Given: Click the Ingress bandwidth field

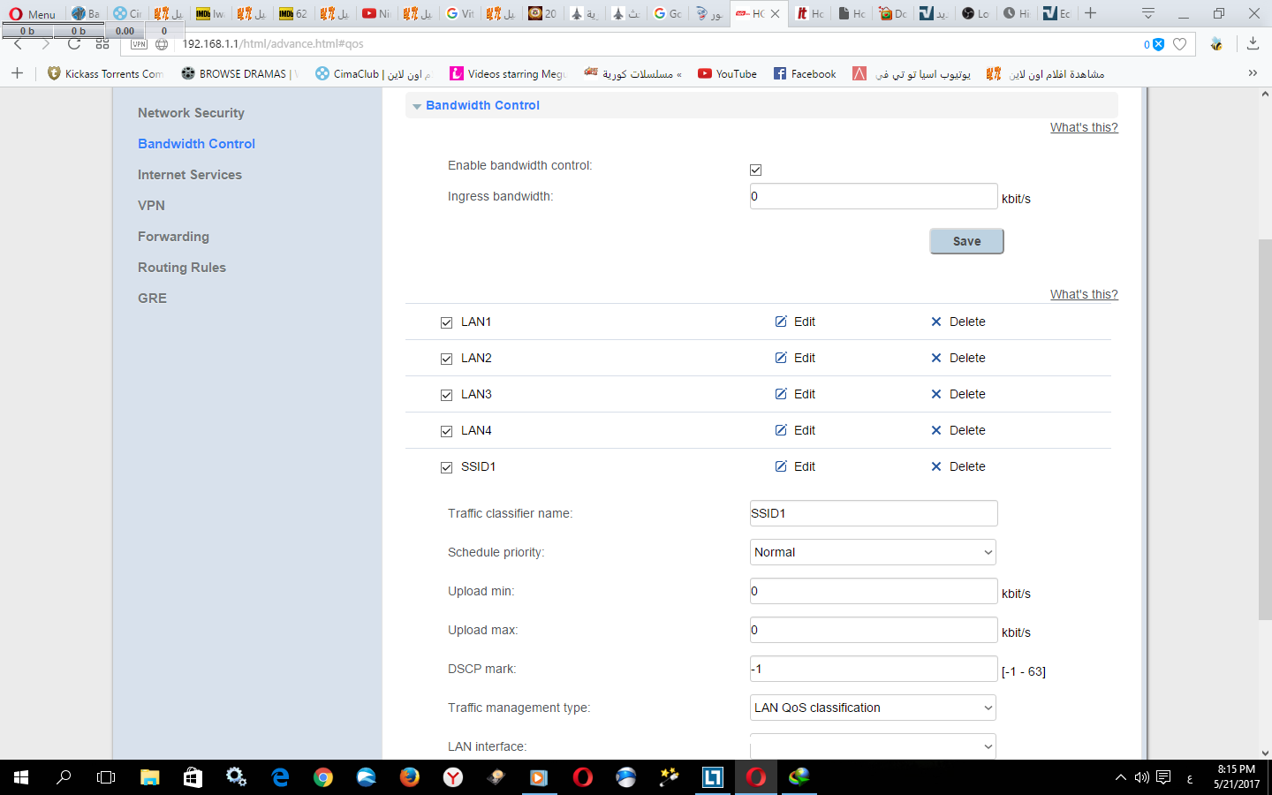Looking at the screenshot, I should pyautogui.click(x=874, y=196).
